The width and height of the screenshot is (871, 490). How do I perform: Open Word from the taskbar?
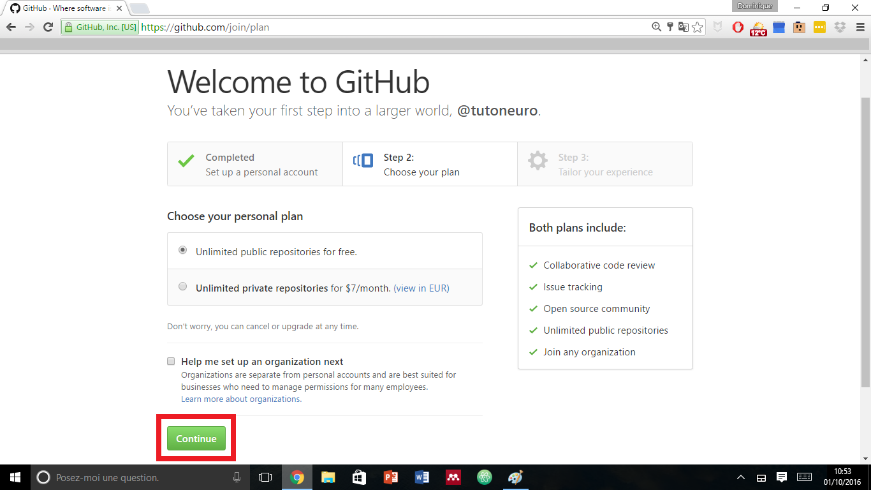point(421,477)
